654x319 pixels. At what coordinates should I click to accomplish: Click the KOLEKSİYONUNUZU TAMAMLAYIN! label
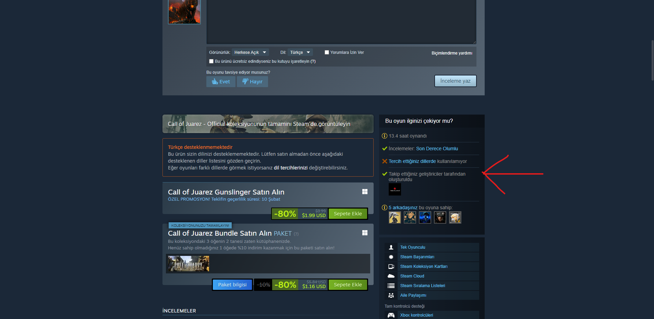click(200, 225)
